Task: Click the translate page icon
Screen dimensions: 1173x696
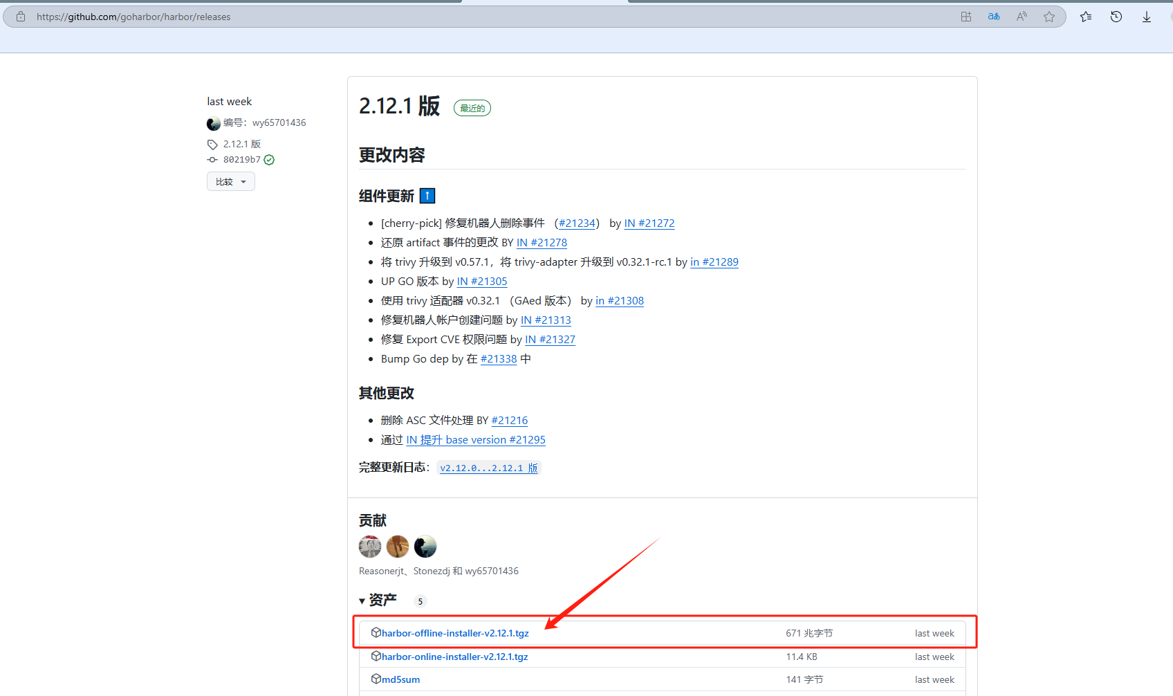Action: tap(994, 17)
